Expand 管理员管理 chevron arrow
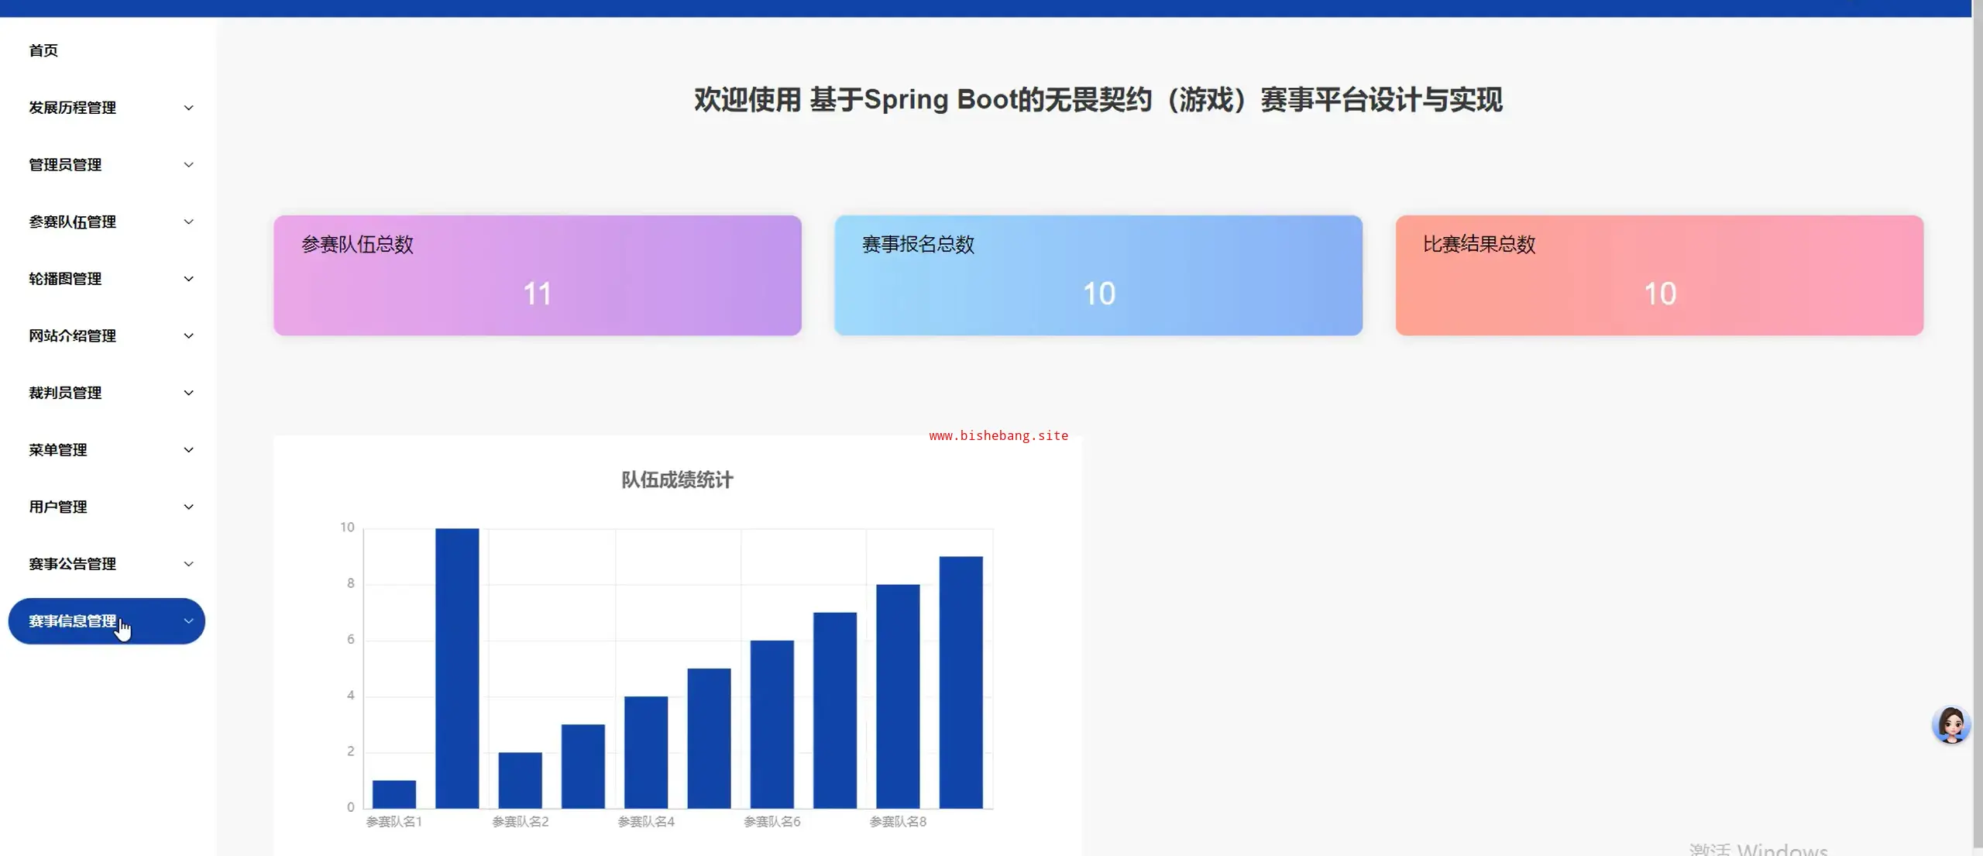Viewport: 1983px width, 856px height. tap(188, 165)
